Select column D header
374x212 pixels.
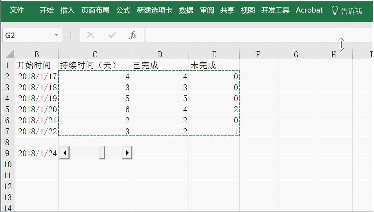[x=160, y=54]
